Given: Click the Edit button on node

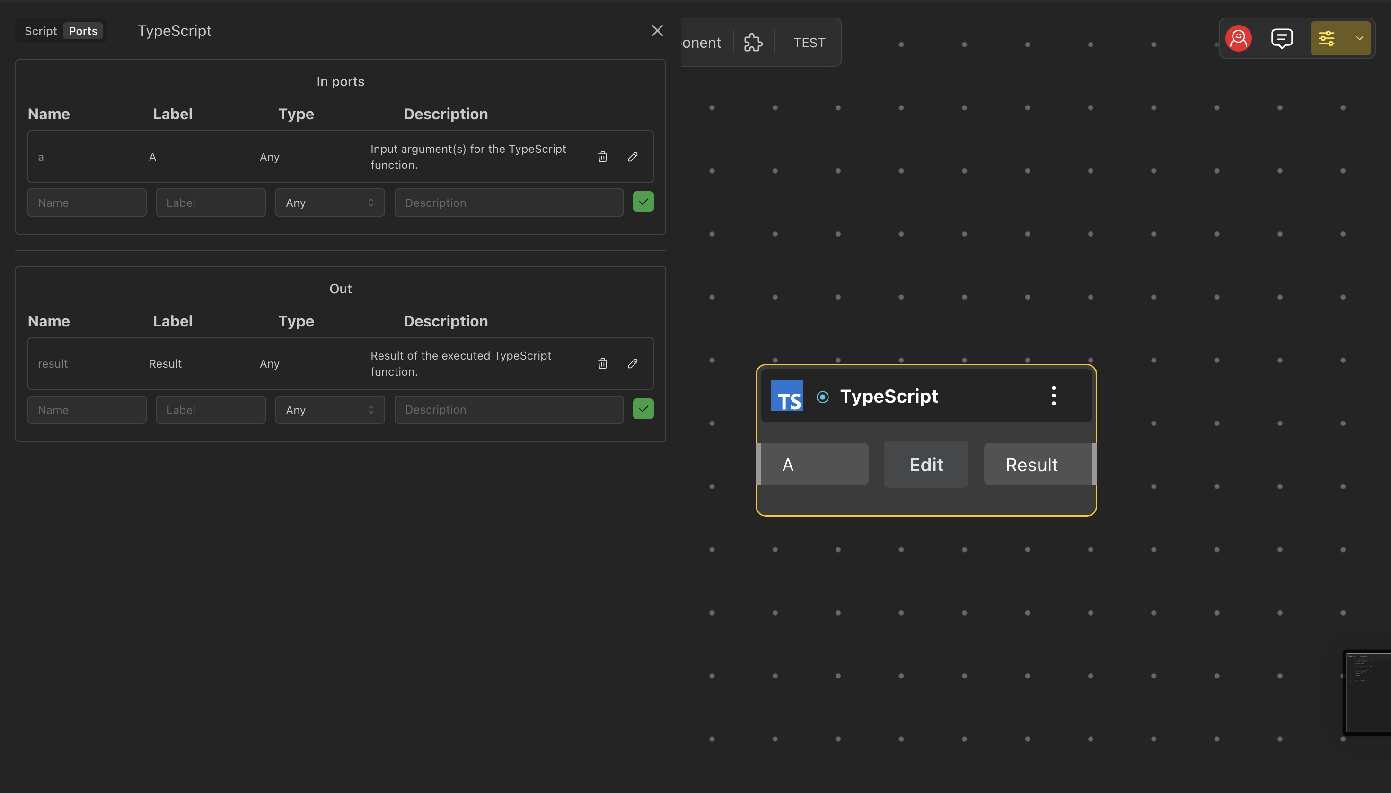Looking at the screenshot, I should point(926,465).
